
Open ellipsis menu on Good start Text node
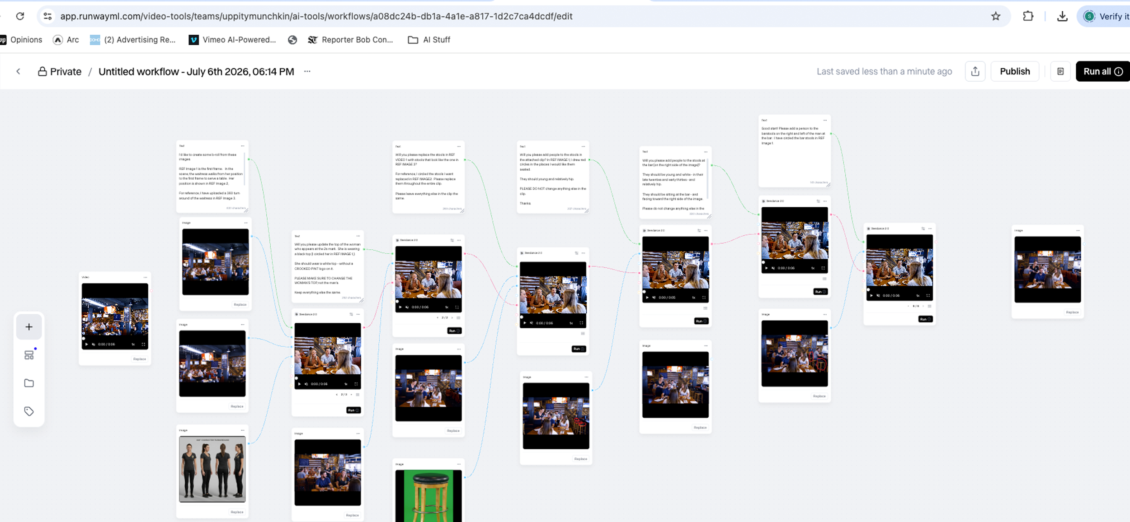point(825,120)
